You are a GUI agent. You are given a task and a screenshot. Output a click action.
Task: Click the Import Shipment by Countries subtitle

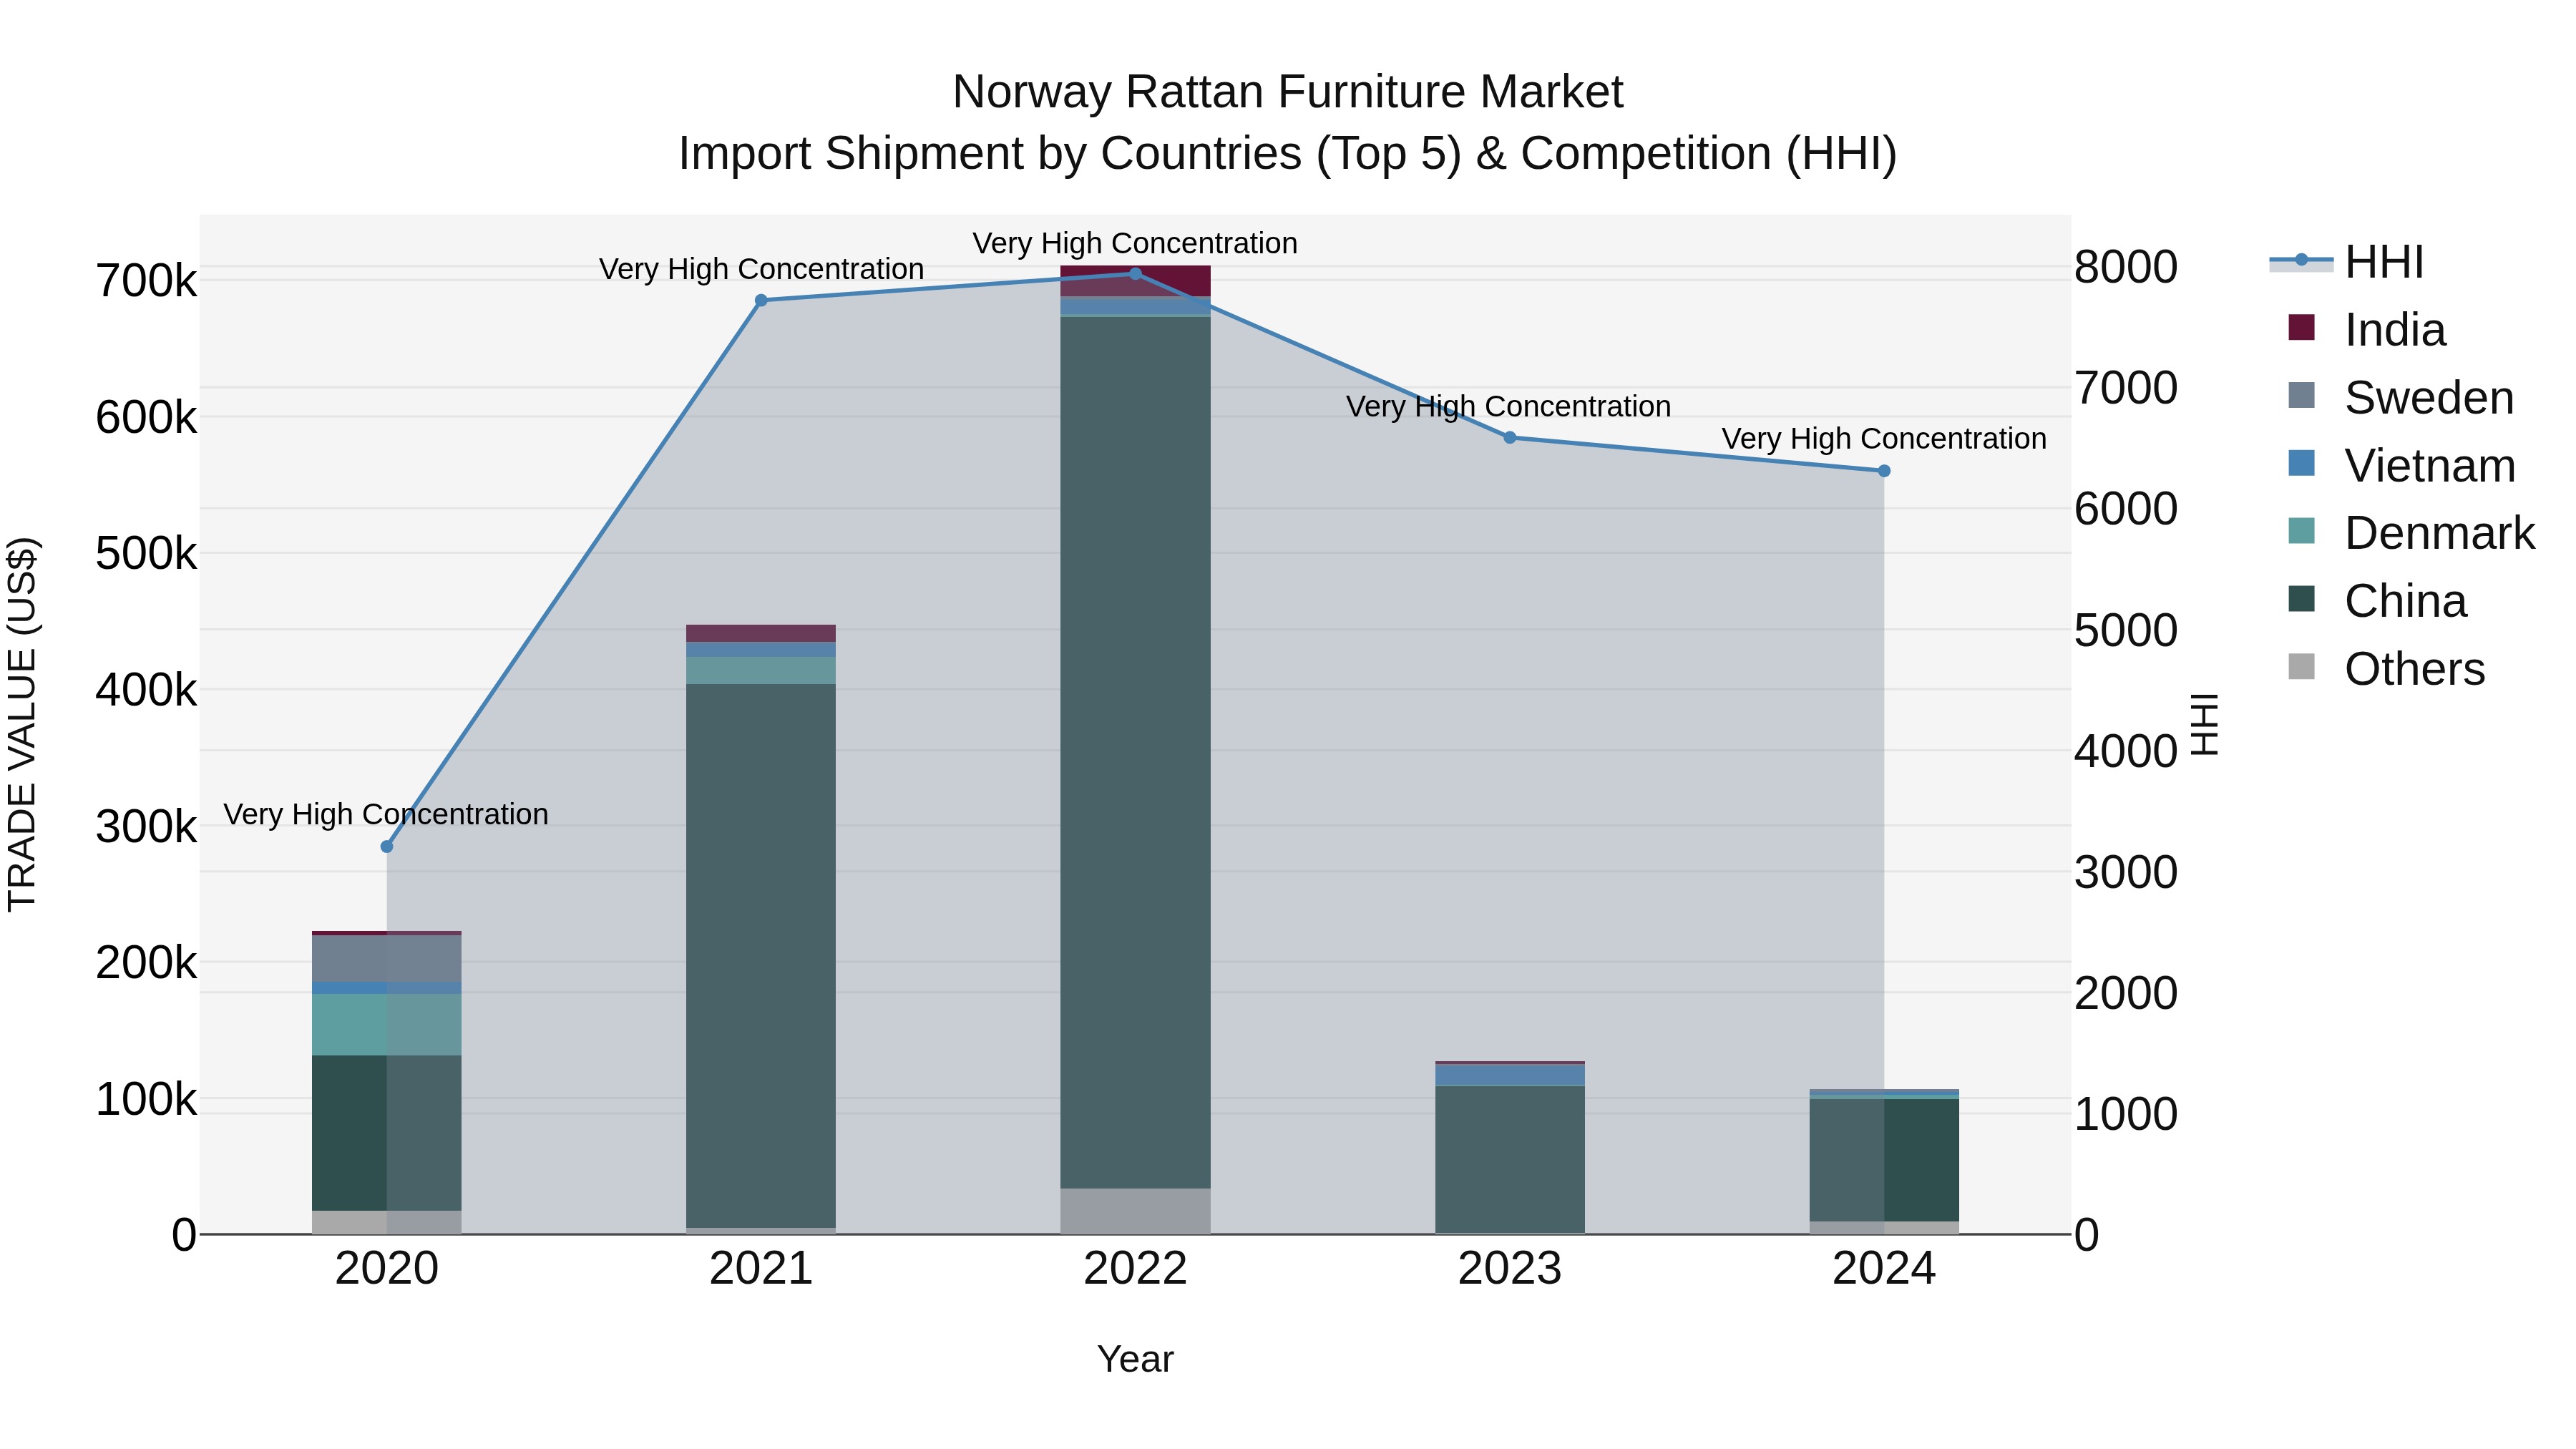pos(1288,154)
